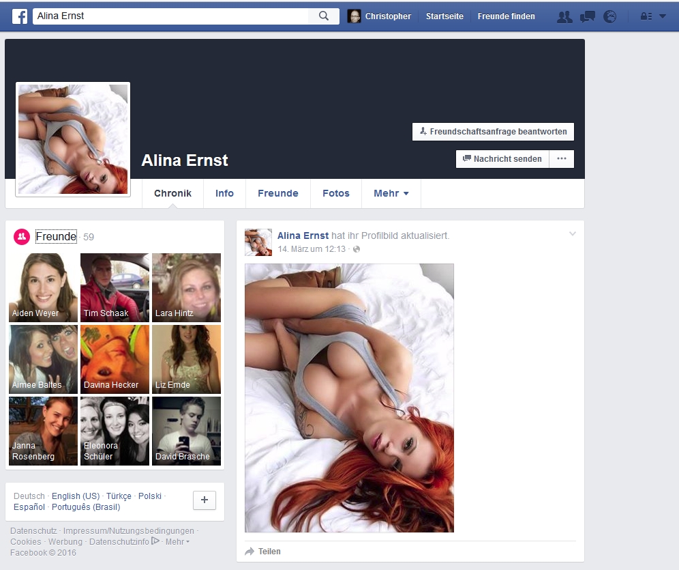Open the account menu dropdown arrow

tap(663, 16)
